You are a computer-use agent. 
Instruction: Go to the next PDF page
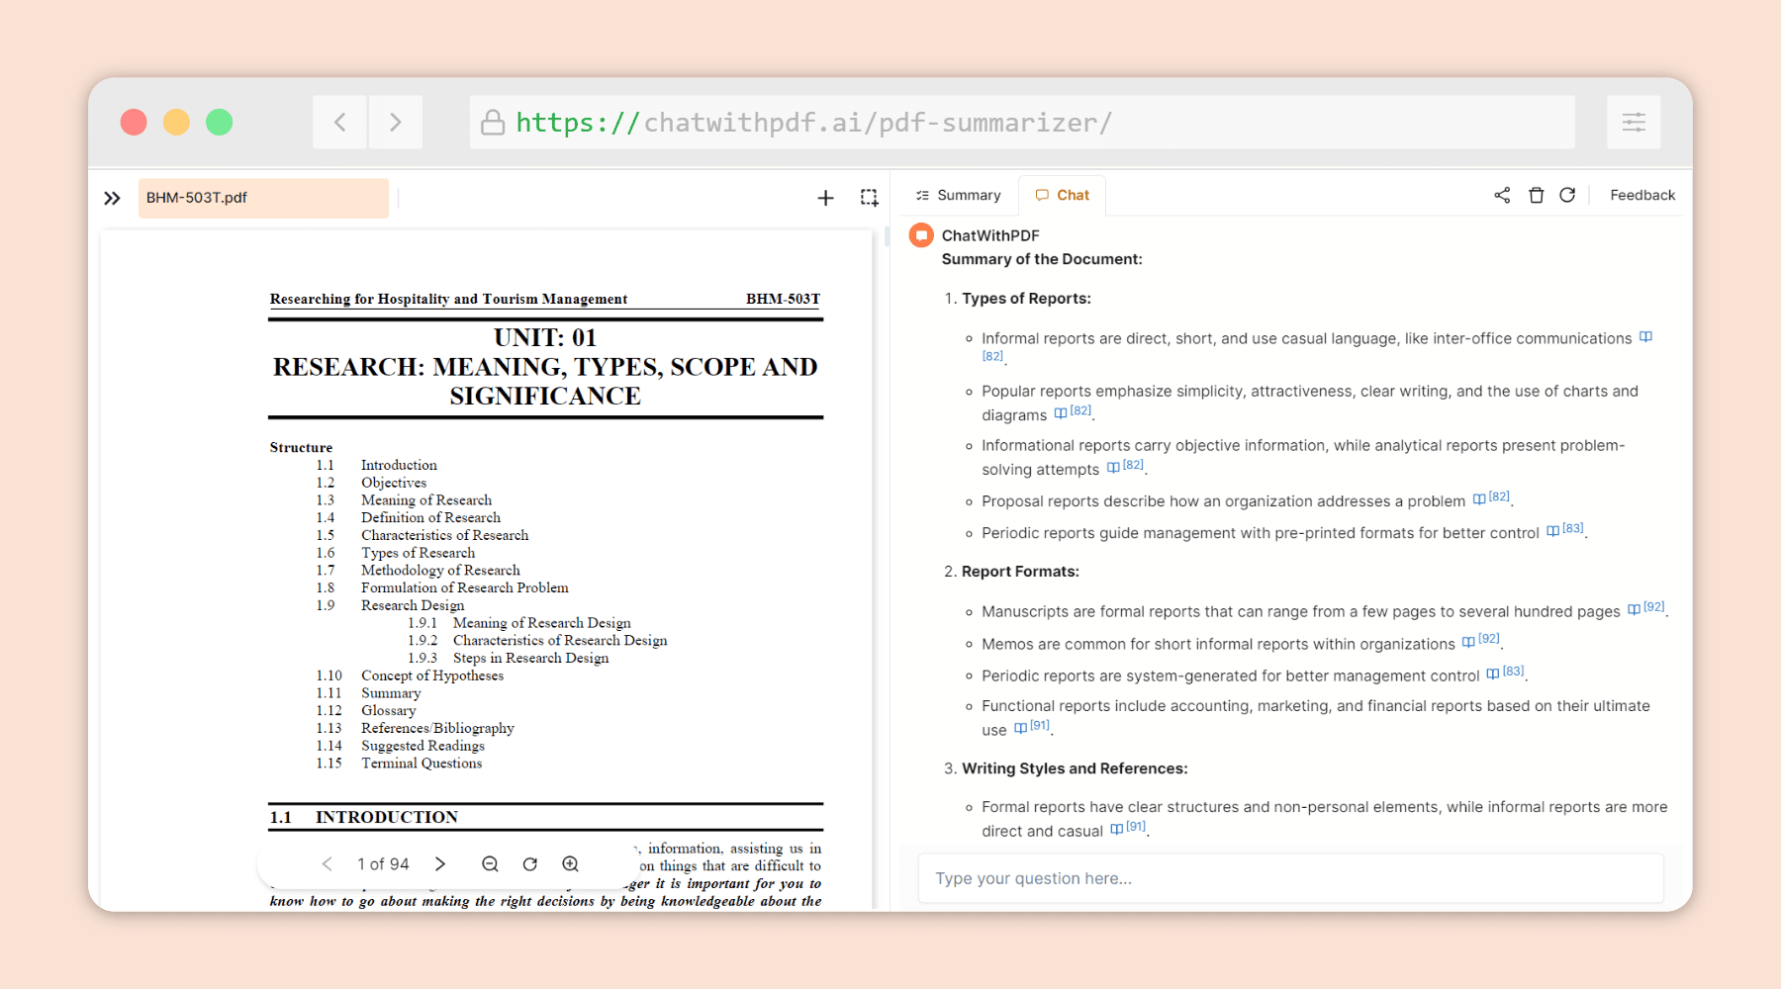[440, 863]
